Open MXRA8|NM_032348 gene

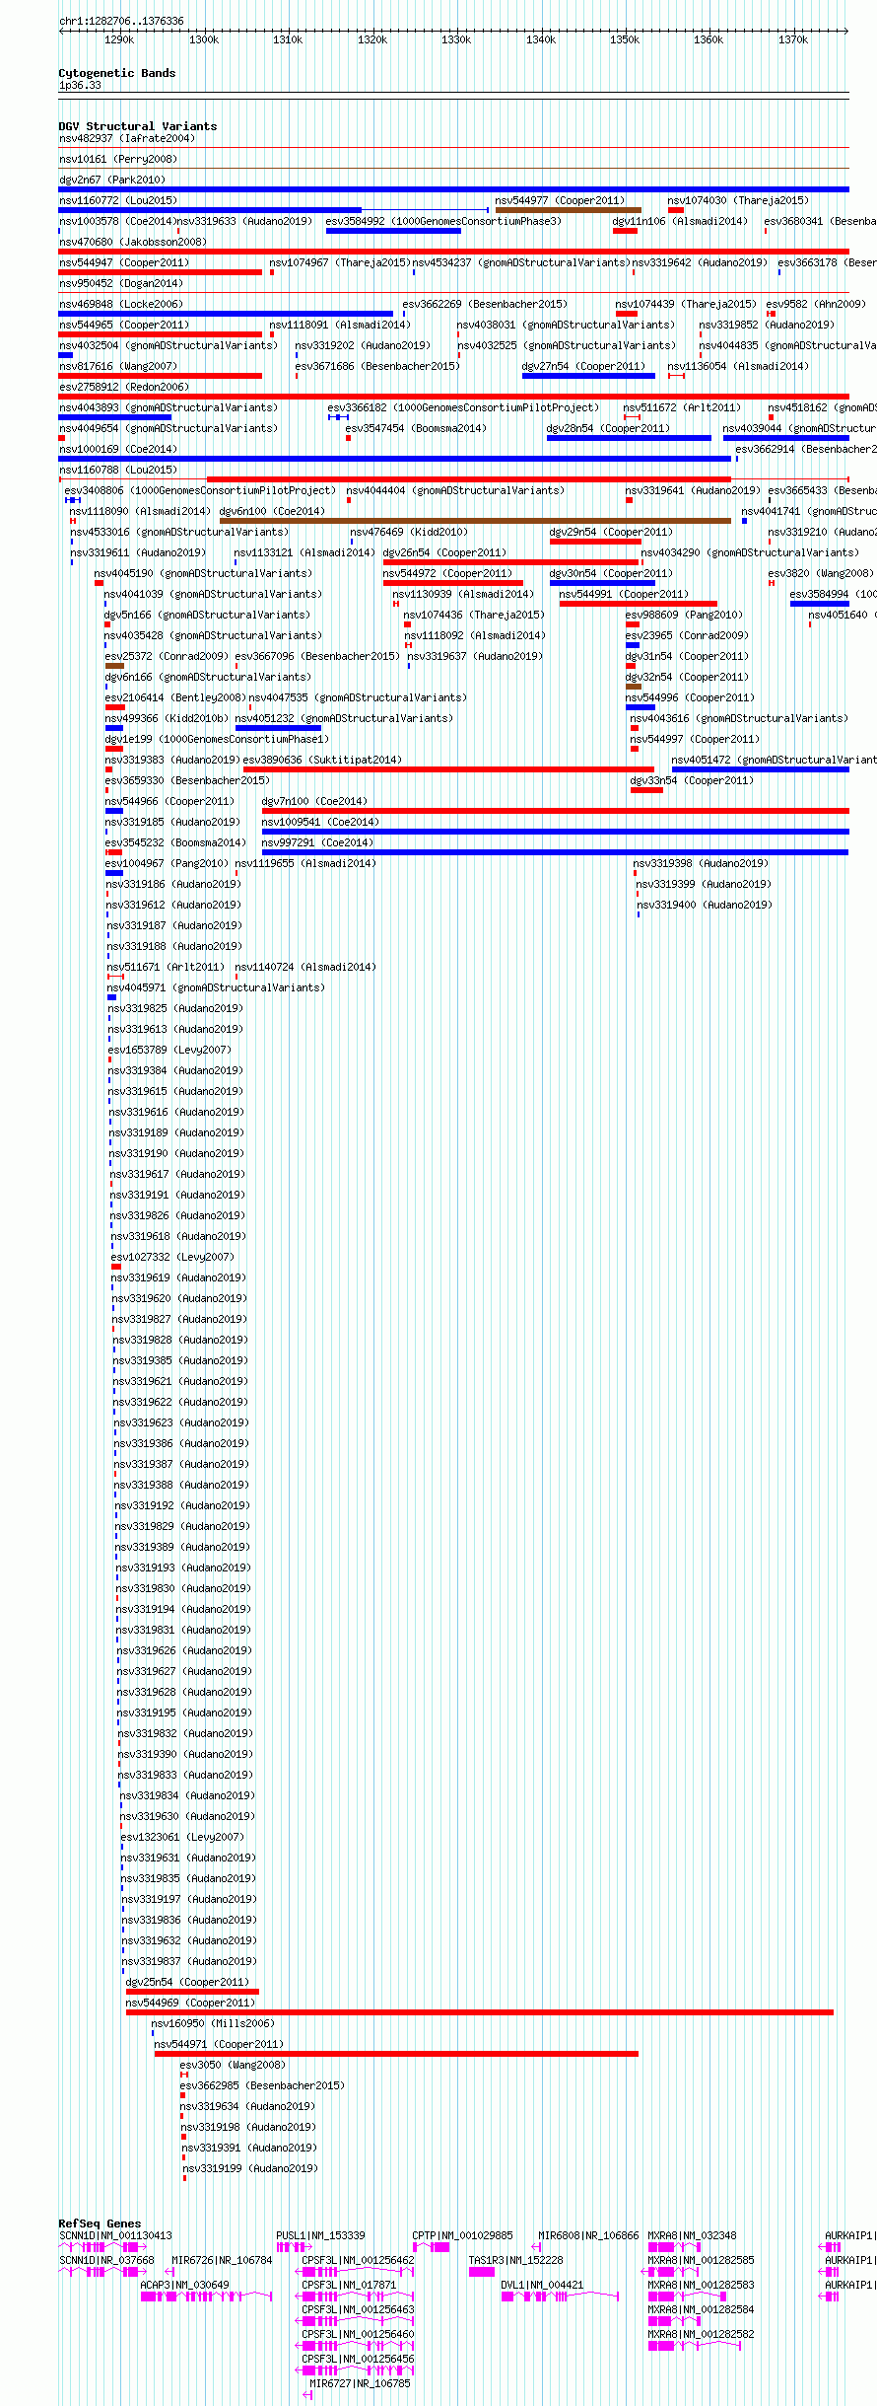pos(692,2236)
